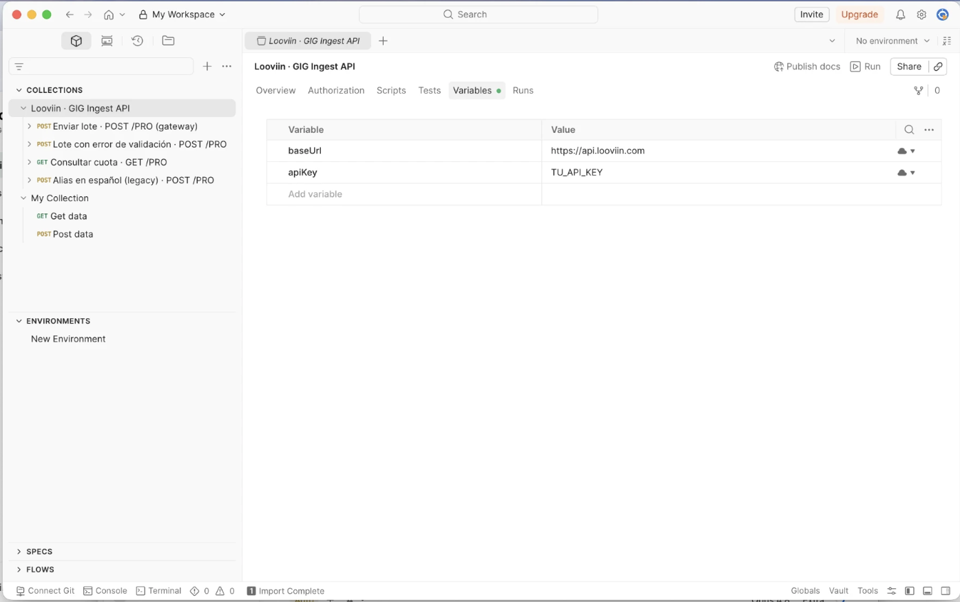Expand the FLOWS section
The image size is (960, 602).
pos(19,570)
